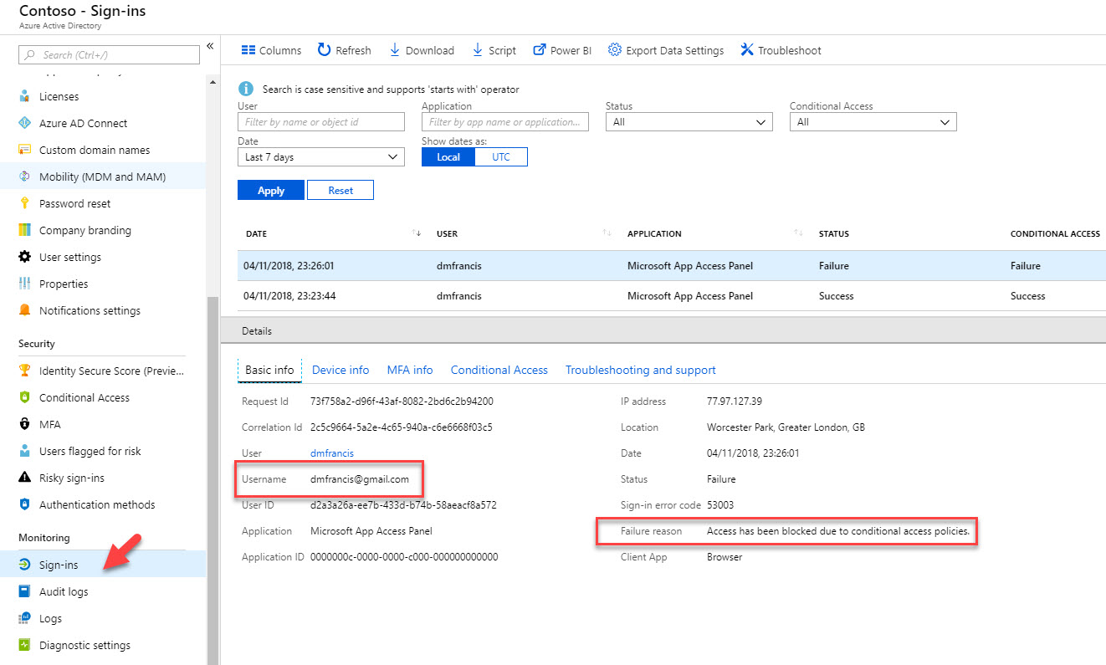Screen dimensions: 1106x665
Task: Click the Power BI export icon
Action: point(540,50)
